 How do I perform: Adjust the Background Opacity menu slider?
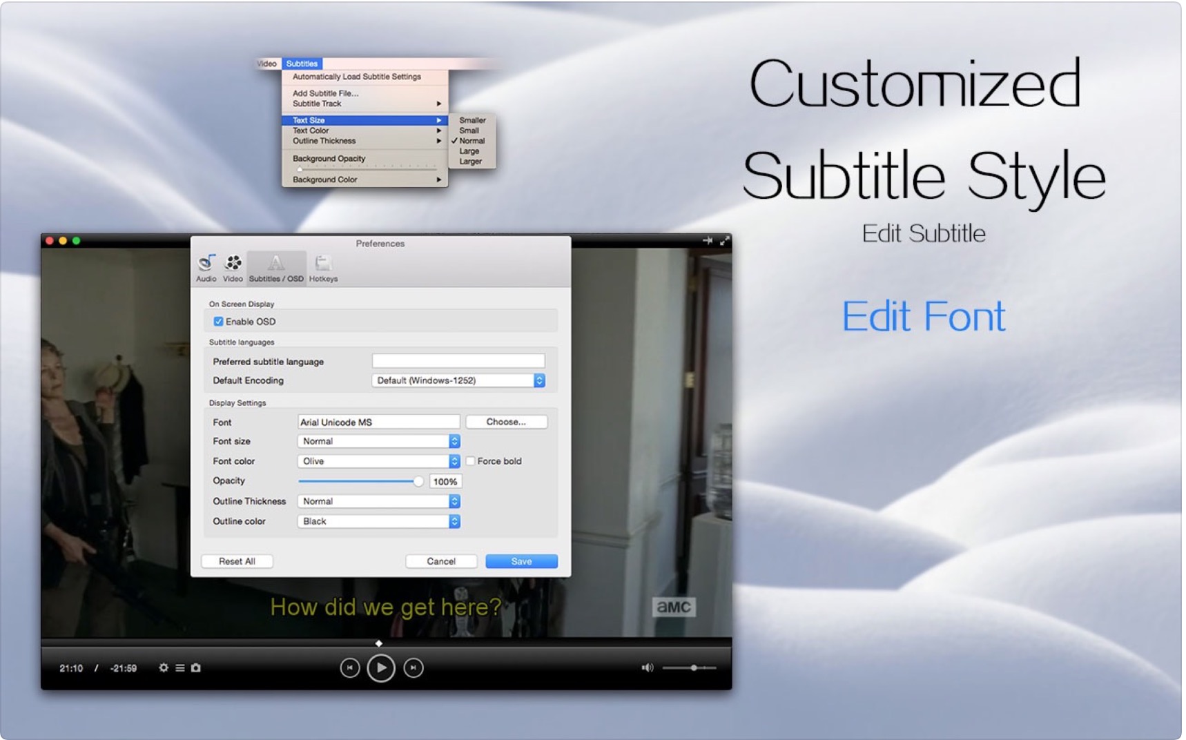367,168
